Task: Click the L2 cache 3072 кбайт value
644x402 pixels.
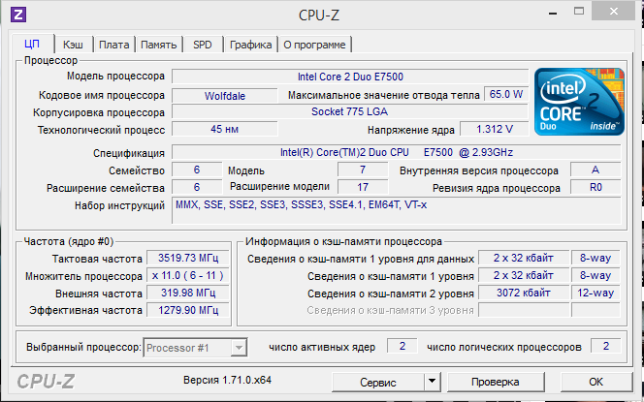Action: (524, 293)
